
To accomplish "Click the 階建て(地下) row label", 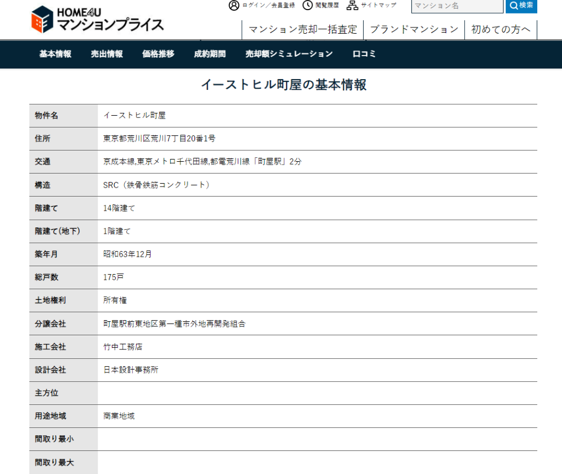I will 57,231.
